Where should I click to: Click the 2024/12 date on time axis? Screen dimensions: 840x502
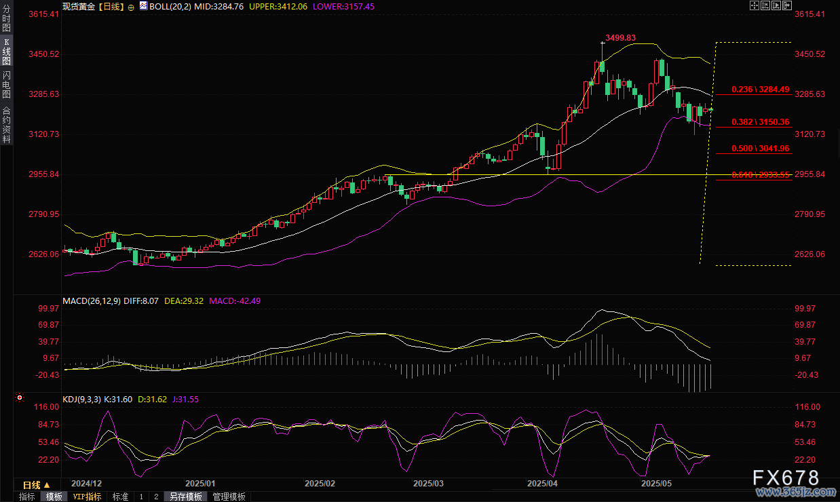[x=87, y=484]
